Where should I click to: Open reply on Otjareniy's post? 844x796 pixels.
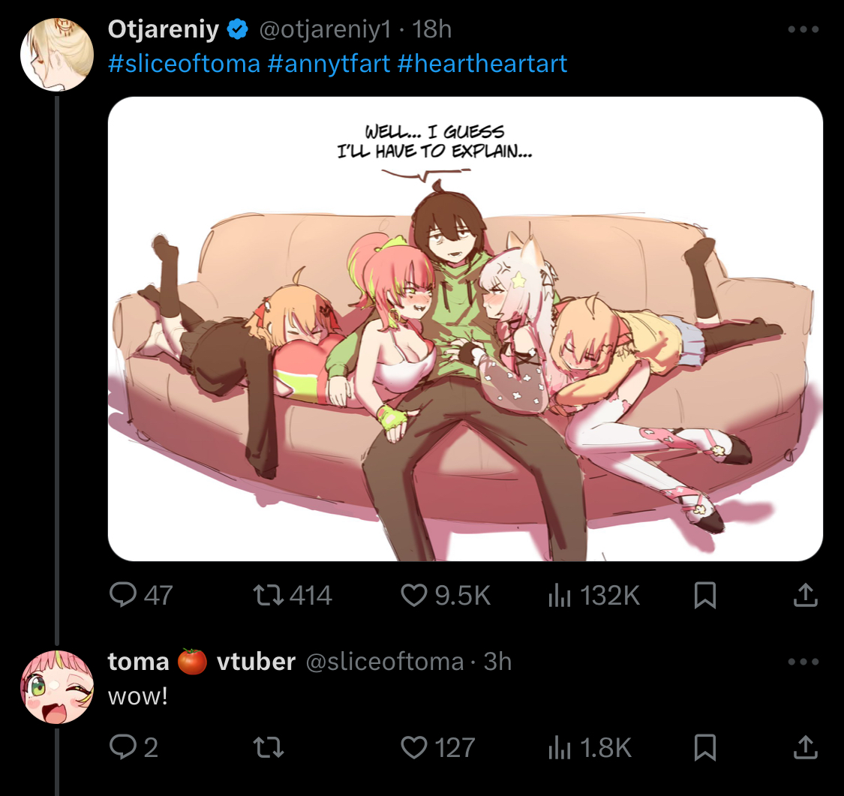[x=140, y=595]
